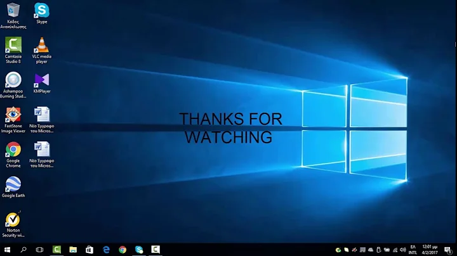Viewport: 457px width, 256px height.
Task: Select the FastStone Image Viewer shortcut
Action: (13, 120)
